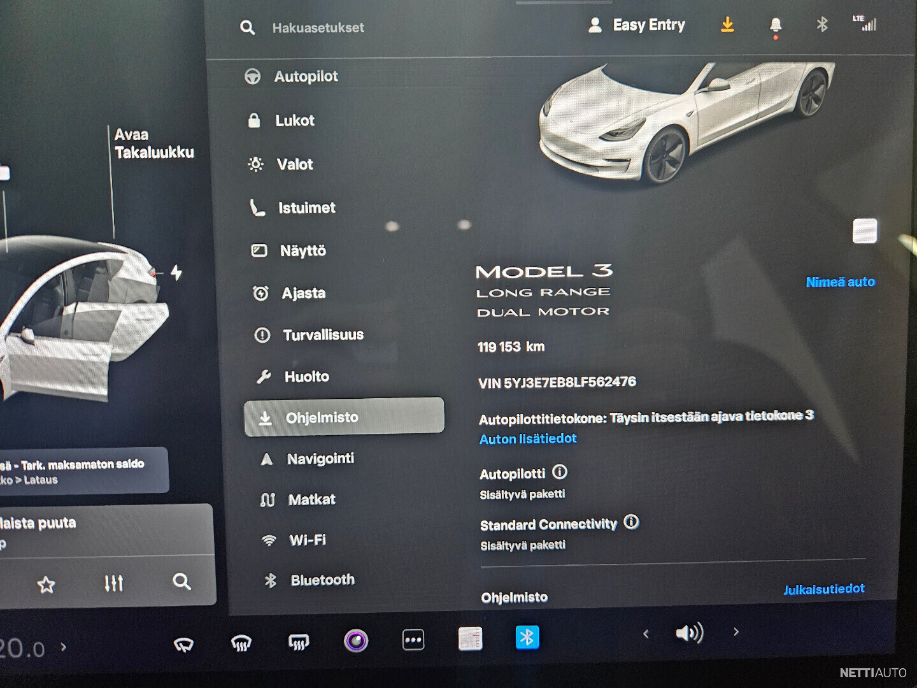Select the Autopilot menu item
The height and width of the screenshot is (688, 917).
[306, 76]
